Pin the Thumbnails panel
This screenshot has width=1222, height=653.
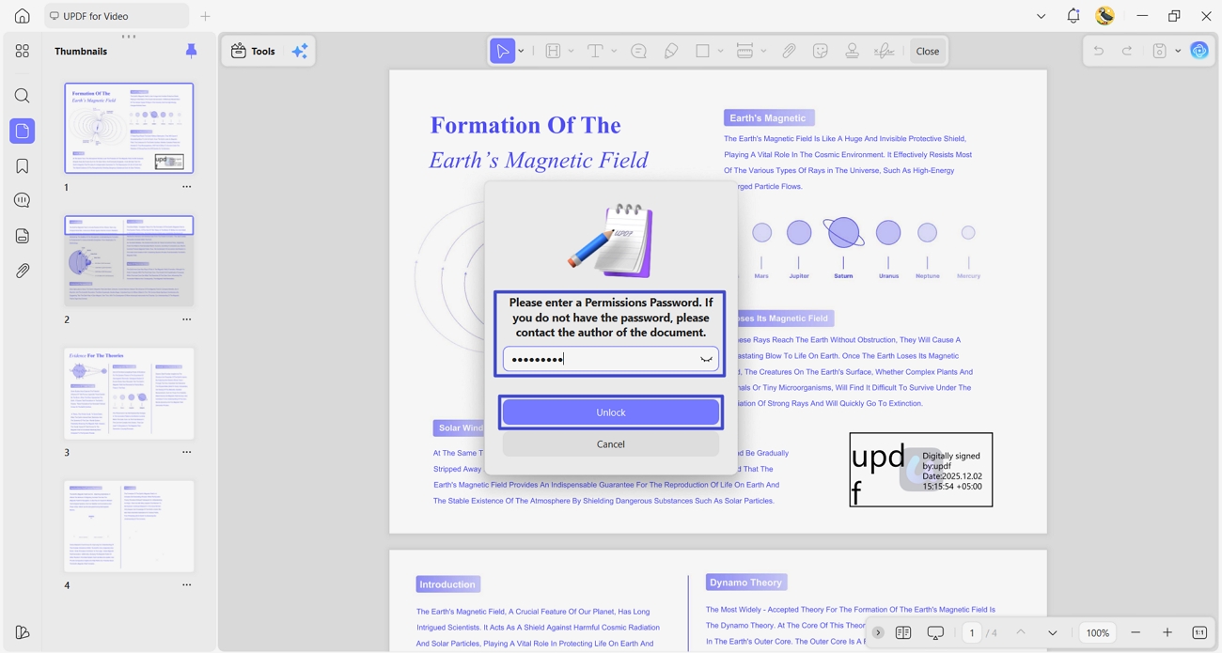191,51
